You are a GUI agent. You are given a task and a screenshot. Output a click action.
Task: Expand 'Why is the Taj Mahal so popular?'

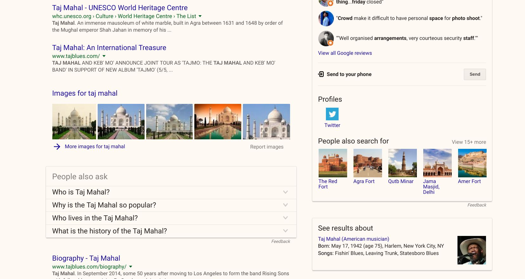coord(285,205)
